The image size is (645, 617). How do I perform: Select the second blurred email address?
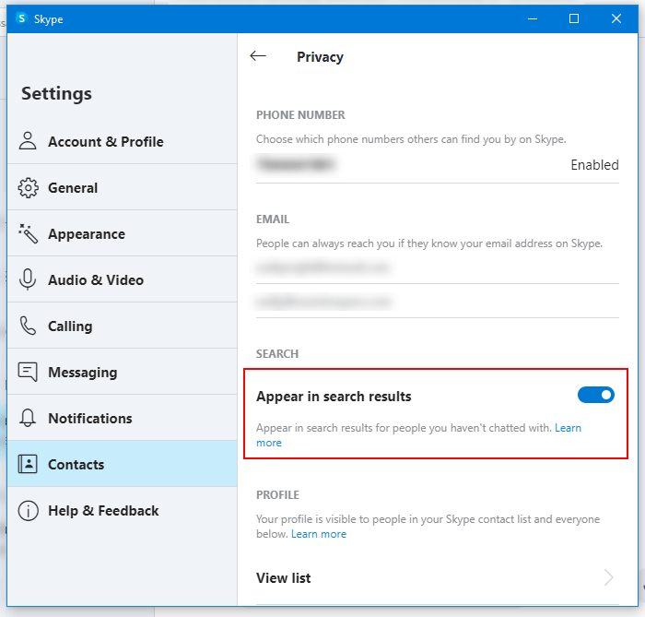coord(324,303)
